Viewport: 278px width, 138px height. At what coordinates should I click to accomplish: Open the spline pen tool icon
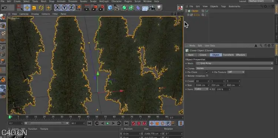pyautogui.click(x=117, y=8)
